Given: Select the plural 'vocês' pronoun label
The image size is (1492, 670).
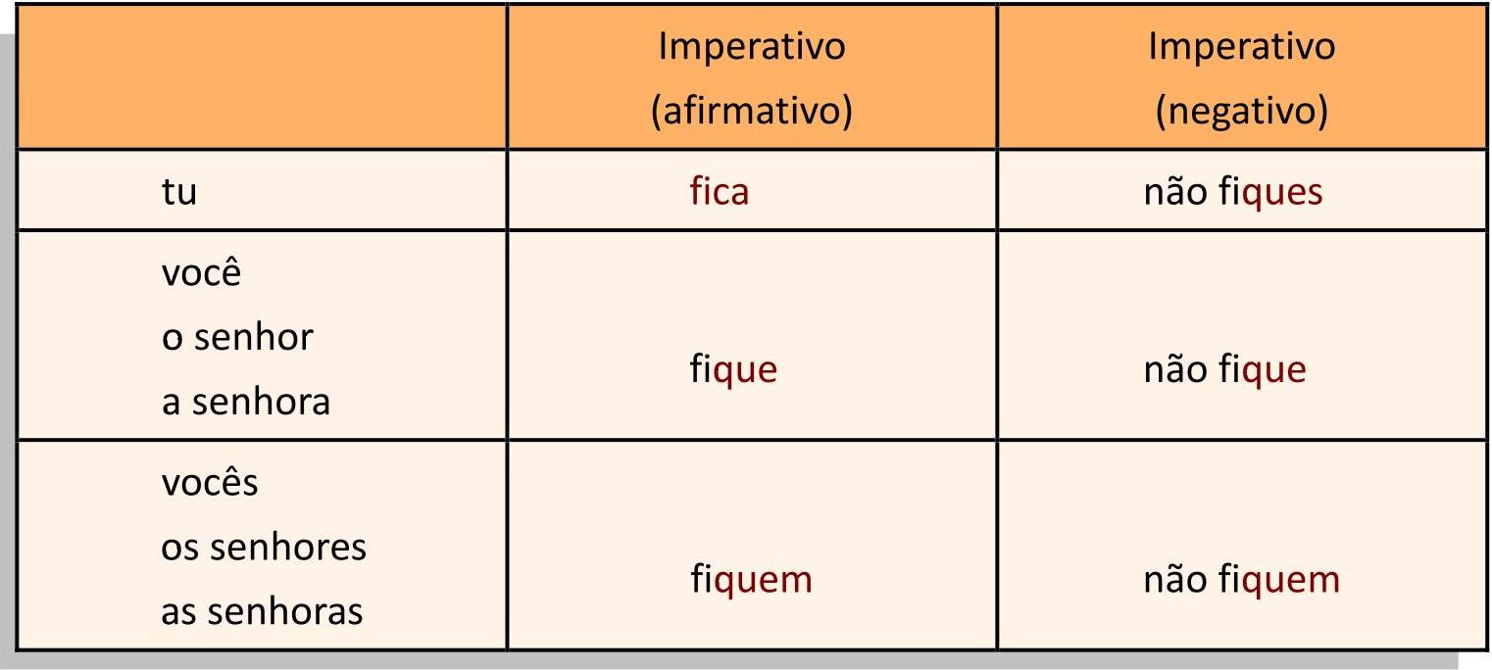Looking at the screenshot, I should (x=209, y=483).
